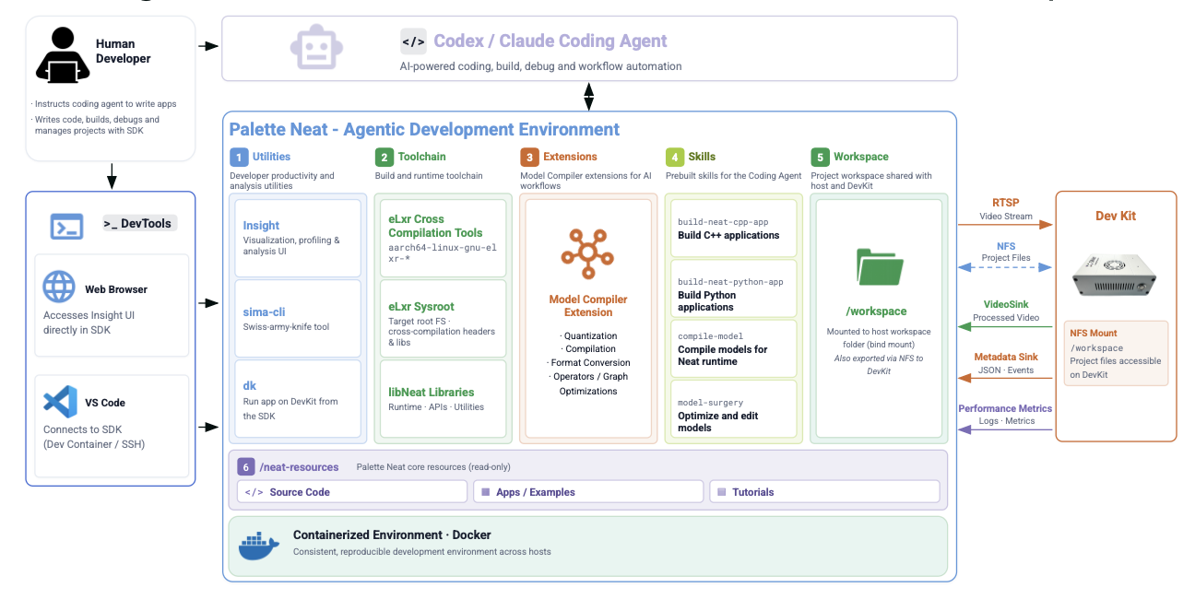Click the eLxr Cross Compilation Tools card
The height and width of the screenshot is (599, 1195).
coord(443,239)
